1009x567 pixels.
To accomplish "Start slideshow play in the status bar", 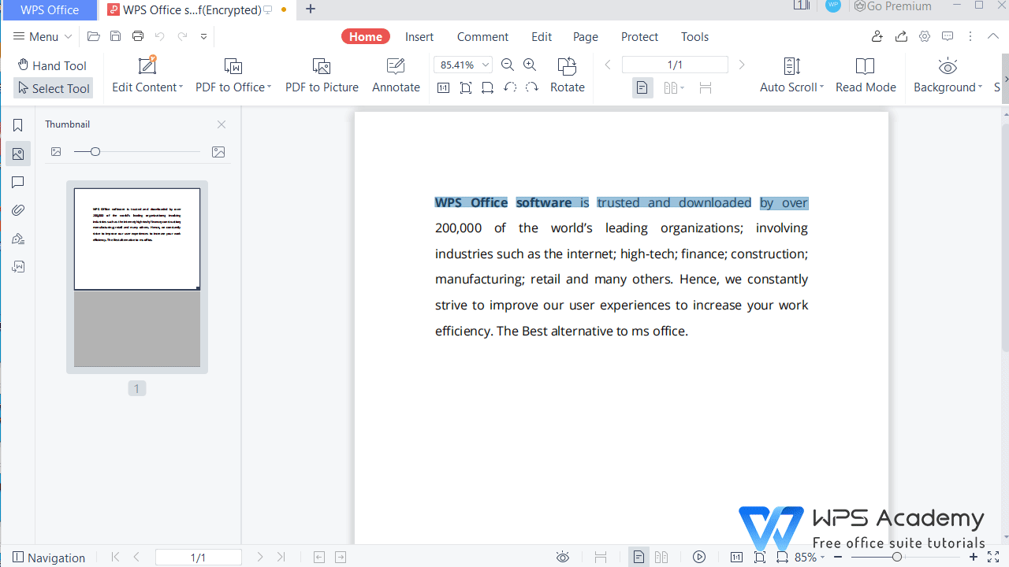I will coord(699,558).
